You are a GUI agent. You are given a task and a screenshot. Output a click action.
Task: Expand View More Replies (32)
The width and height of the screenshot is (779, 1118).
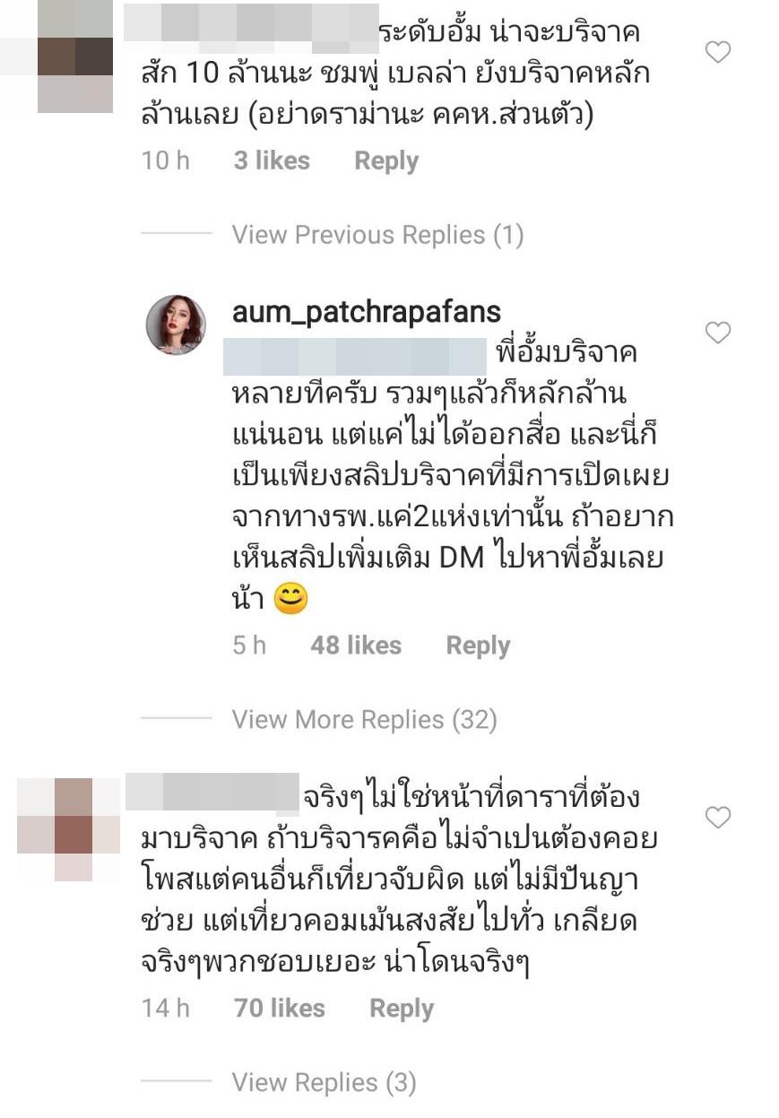364,719
